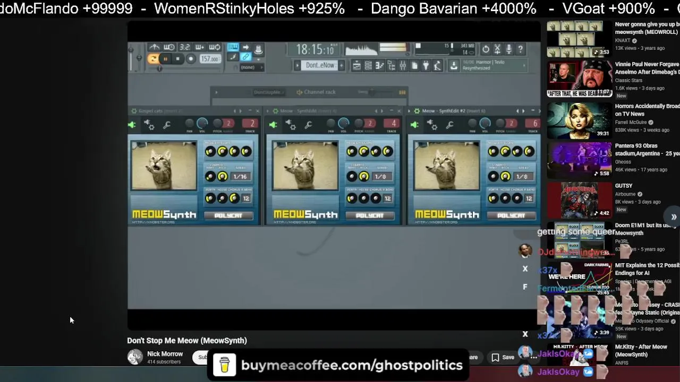This screenshot has height=382, width=680.
Task: Select the Gospel cats plugin window title
Action: coord(150,111)
